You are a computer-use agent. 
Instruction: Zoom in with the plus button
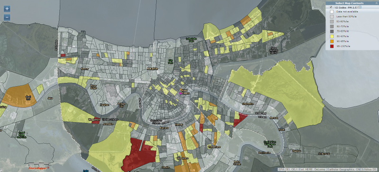[7, 9]
